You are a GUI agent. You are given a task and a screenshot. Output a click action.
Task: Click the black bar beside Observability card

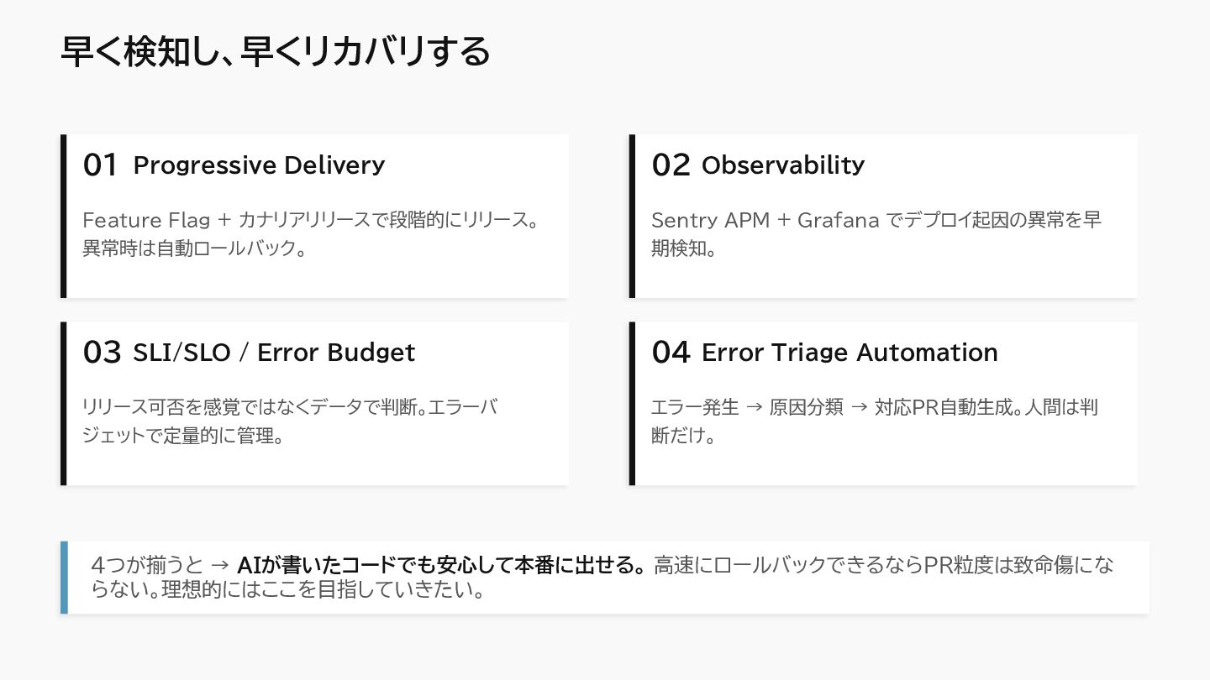[632, 216]
